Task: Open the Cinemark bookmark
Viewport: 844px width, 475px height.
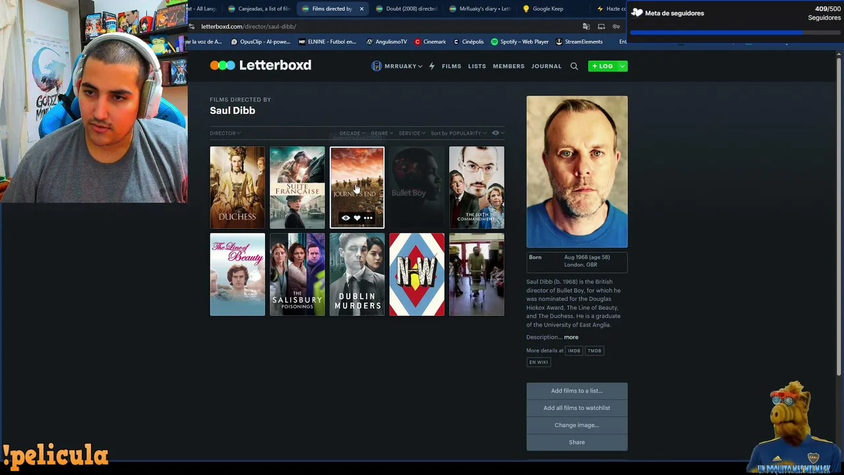Action: [430, 42]
